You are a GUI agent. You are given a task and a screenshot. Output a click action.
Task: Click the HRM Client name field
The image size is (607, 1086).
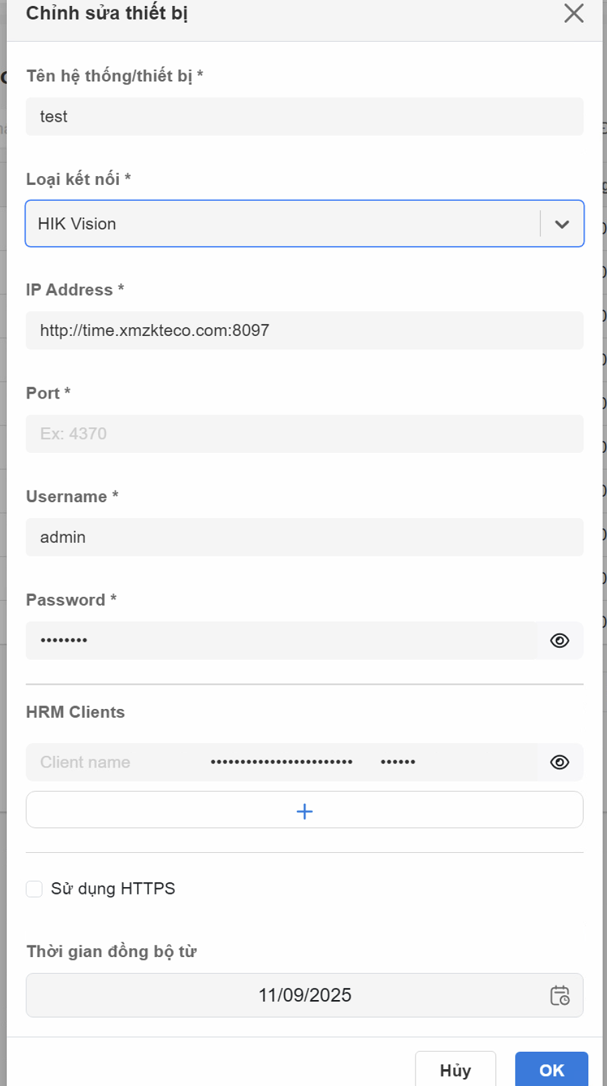click(x=114, y=762)
